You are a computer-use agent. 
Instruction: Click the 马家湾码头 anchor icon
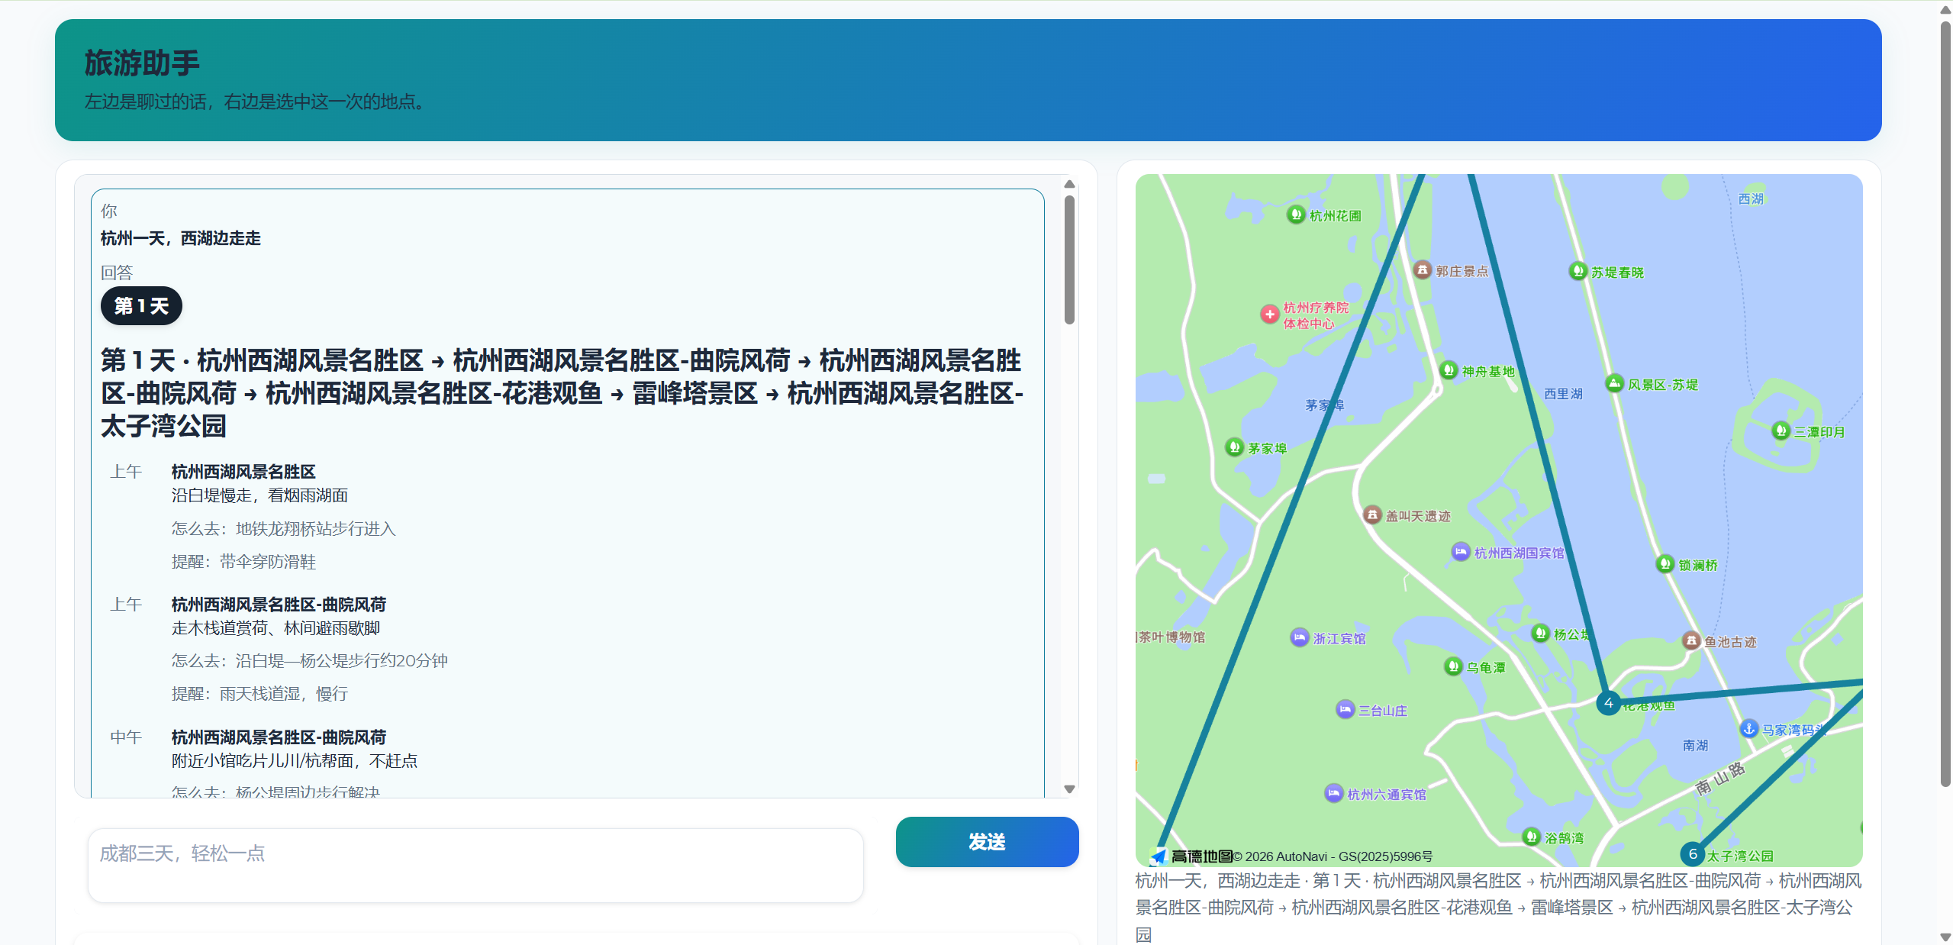point(1748,728)
